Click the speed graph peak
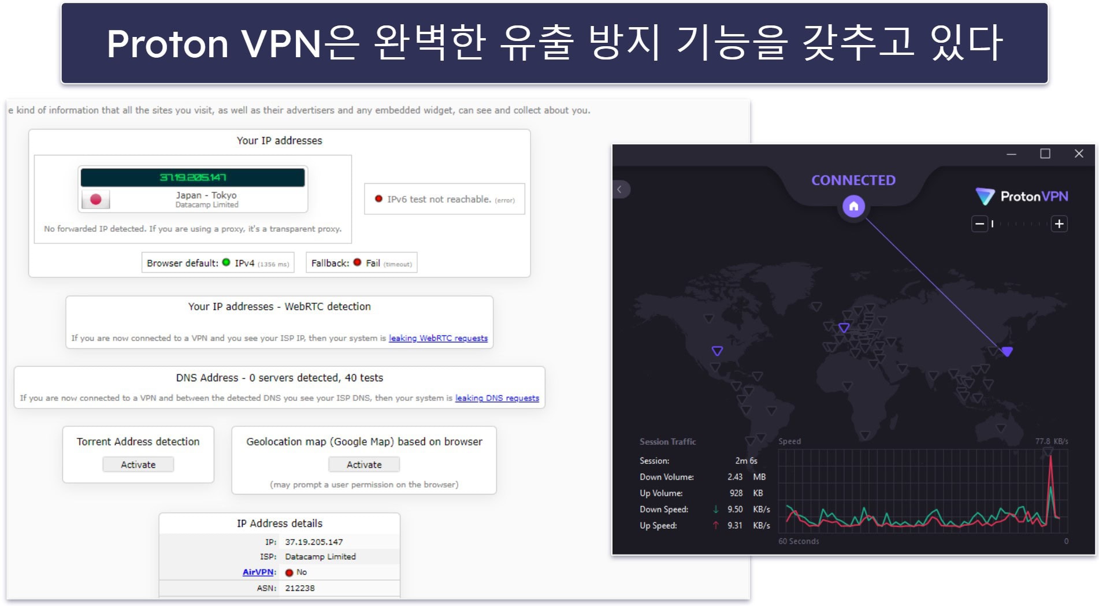The width and height of the screenshot is (1099, 606). [x=1050, y=459]
